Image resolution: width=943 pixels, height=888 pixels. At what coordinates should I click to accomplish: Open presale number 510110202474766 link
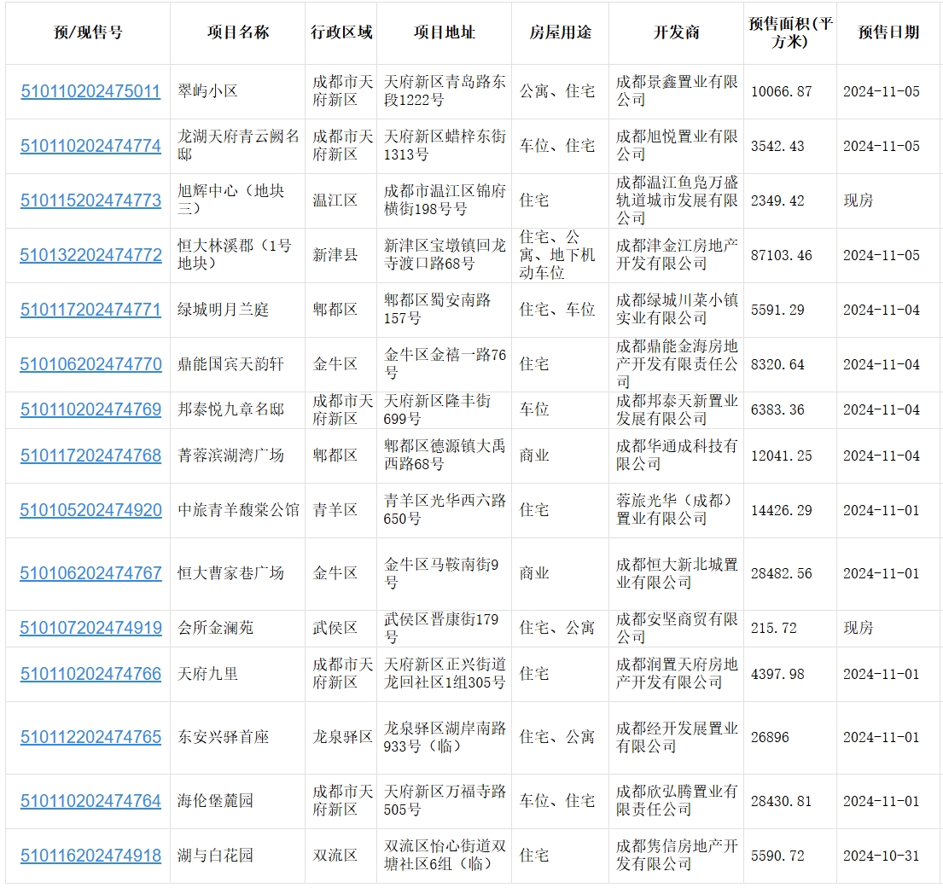[x=90, y=674]
